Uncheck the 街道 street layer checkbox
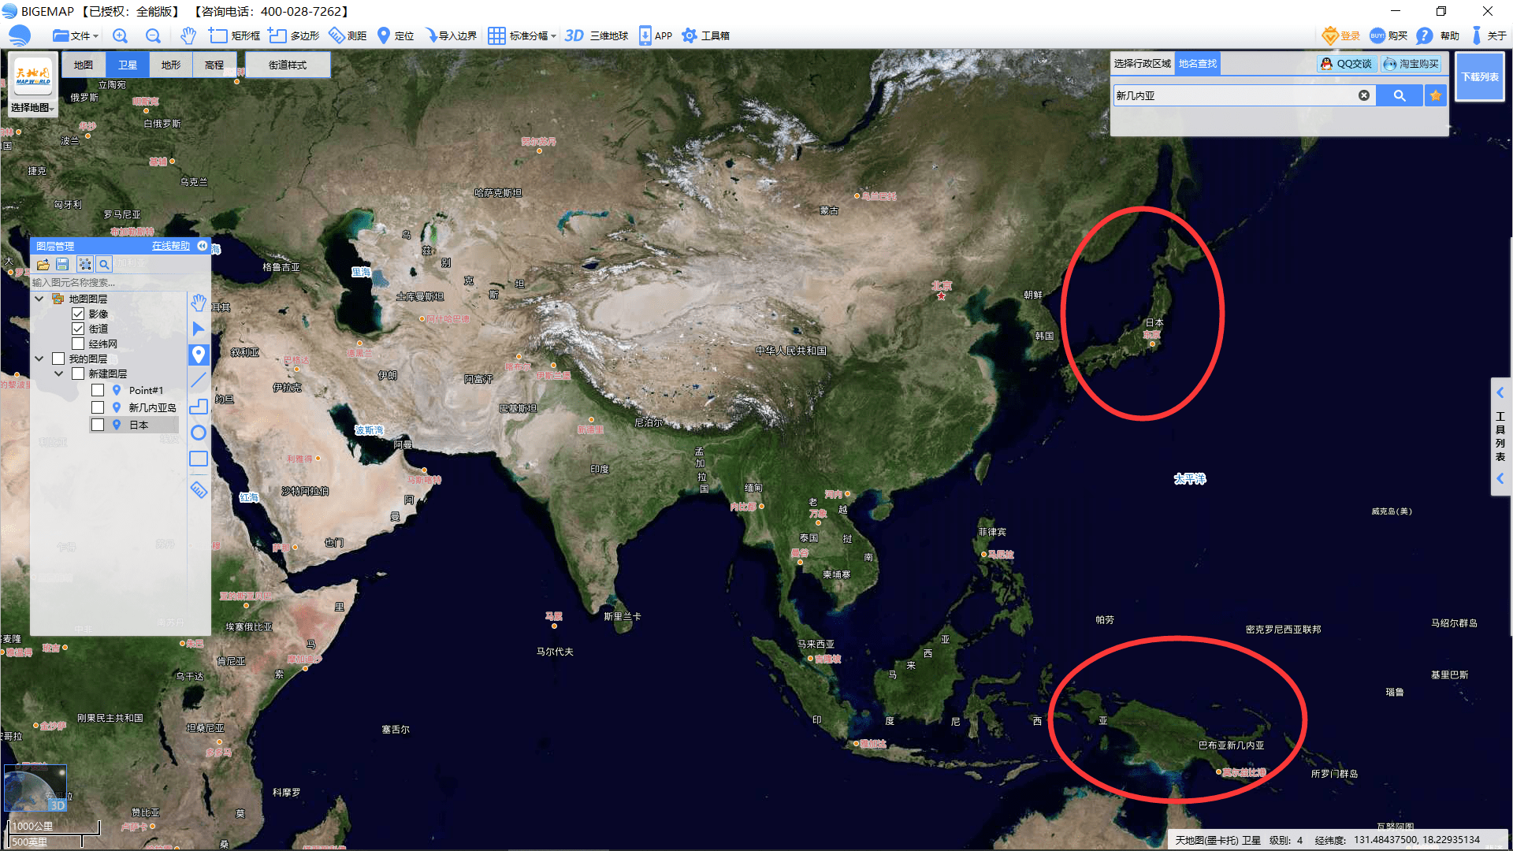The image size is (1513, 851). click(78, 329)
